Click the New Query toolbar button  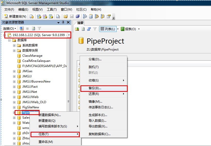[15, 16]
